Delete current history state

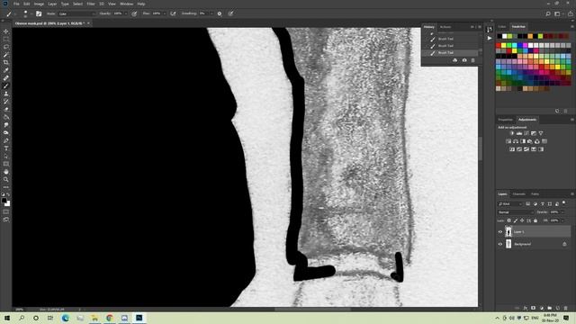472,60
